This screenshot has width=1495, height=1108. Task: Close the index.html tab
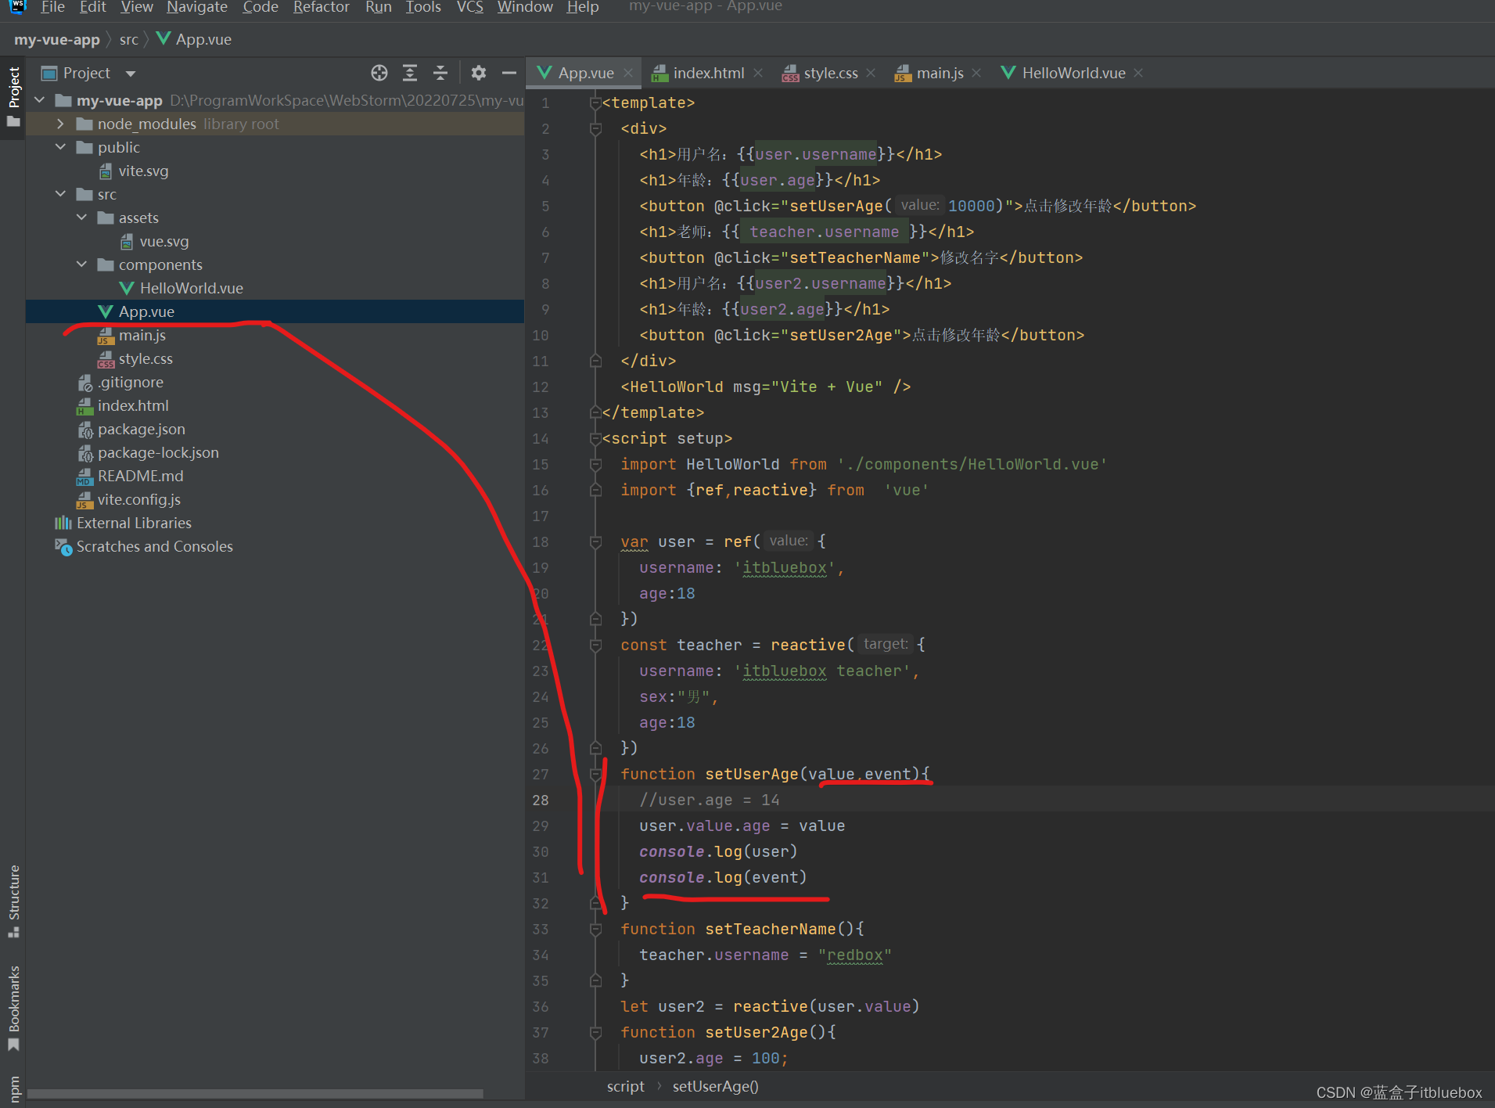(x=757, y=73)
